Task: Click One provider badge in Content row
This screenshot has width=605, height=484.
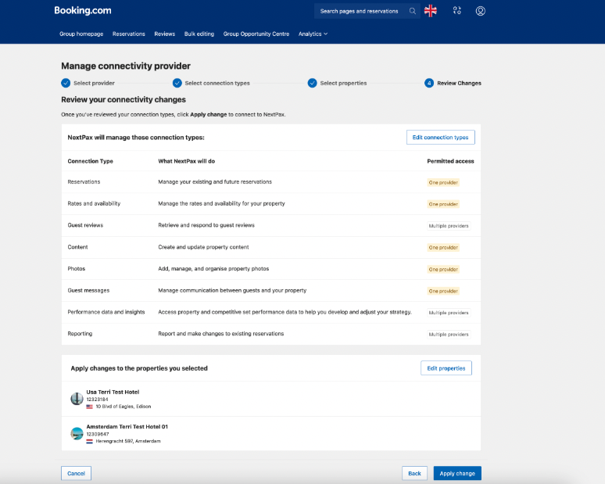Action: click(x=443, y=247)
